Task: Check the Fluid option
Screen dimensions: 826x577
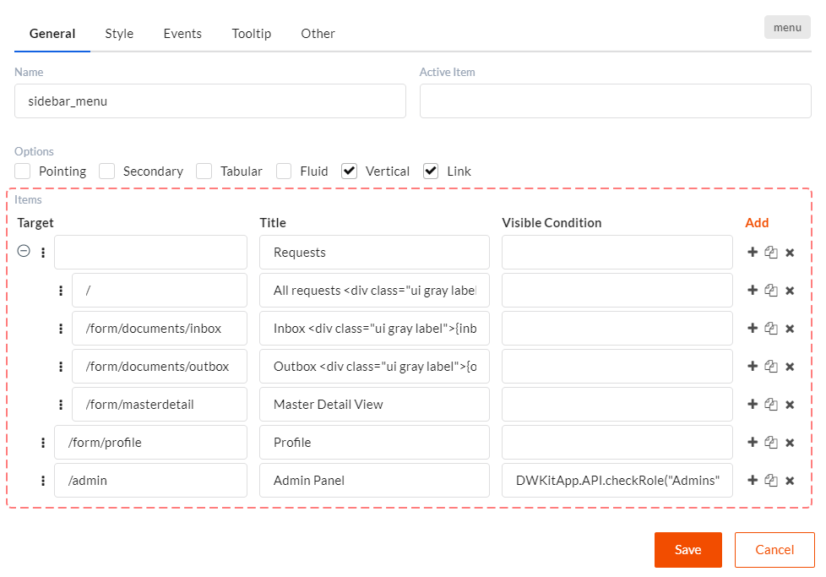Action: tap(284, 171)
